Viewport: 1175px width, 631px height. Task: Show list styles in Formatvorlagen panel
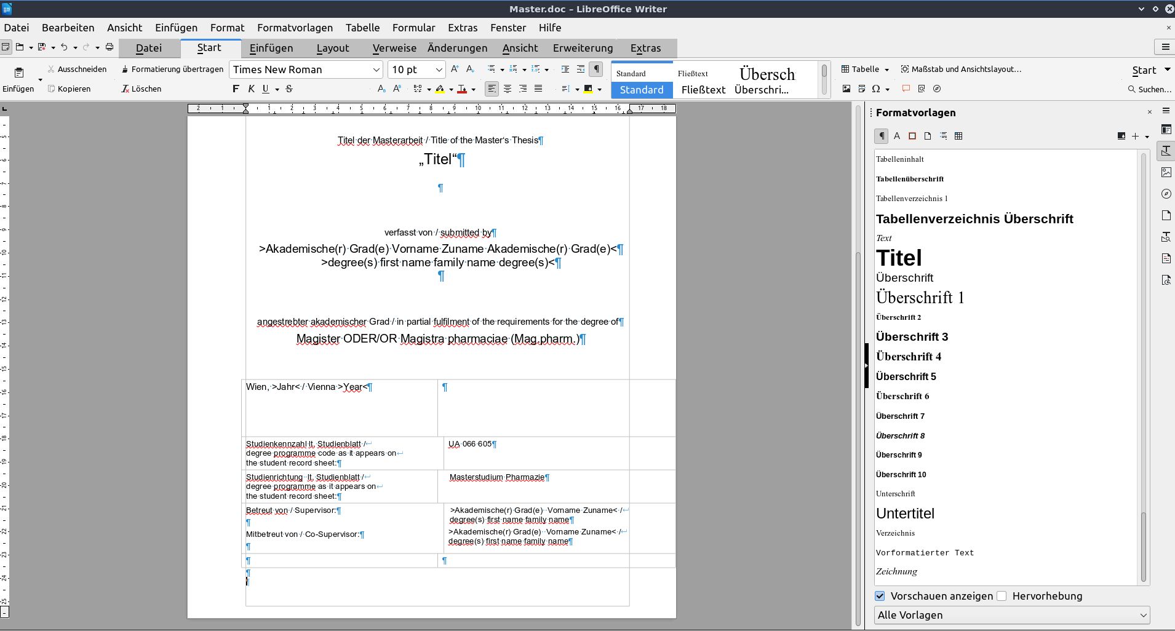tap(943, 136)
